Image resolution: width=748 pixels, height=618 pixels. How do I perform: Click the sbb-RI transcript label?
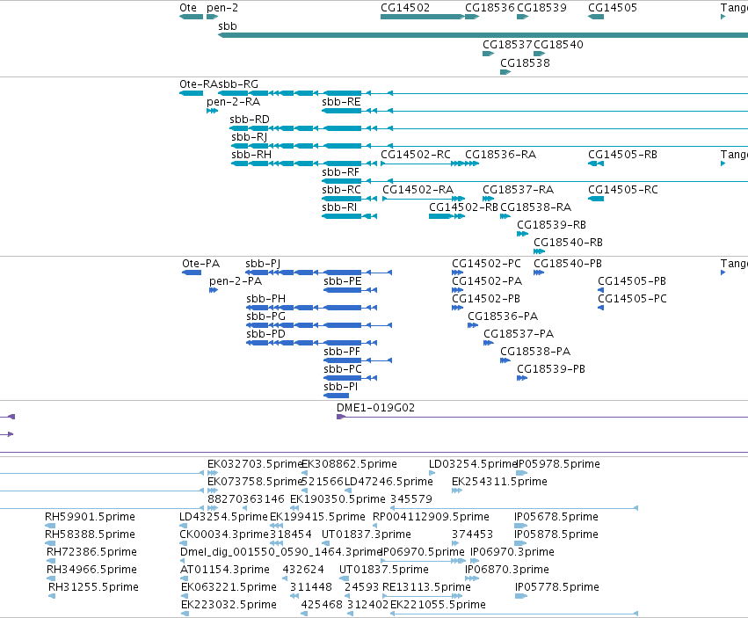pyautogui.click(x=339, y=207)
